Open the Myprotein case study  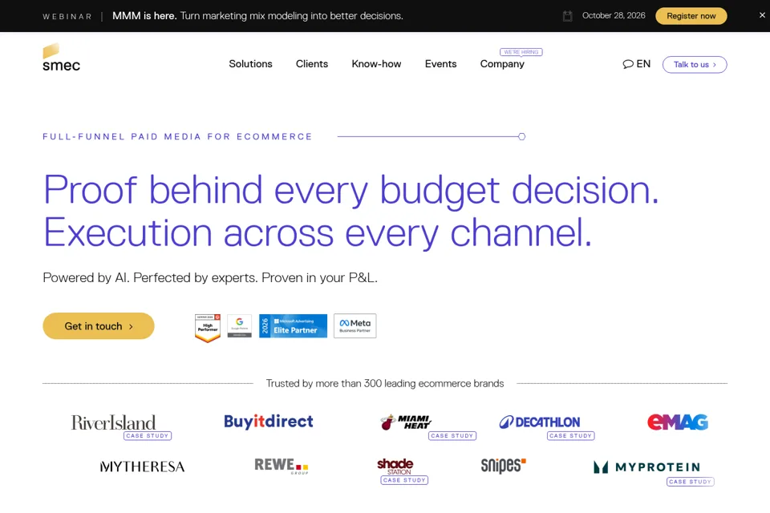click(x=691, y=482)
